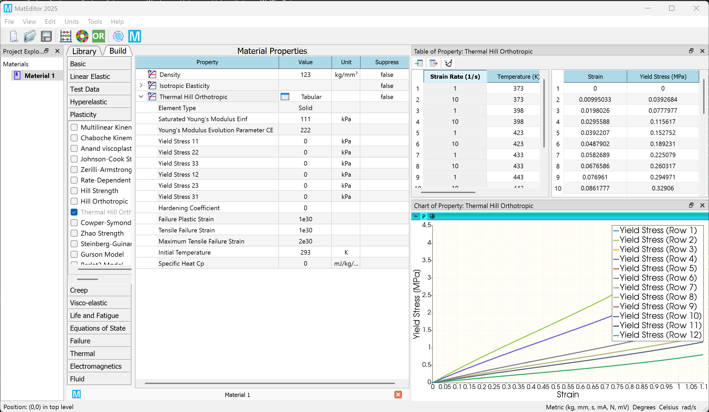709x412 pixels.
Task: Collapse the Thermal Hill Orthotropic property row
Action: pos(141,97)
